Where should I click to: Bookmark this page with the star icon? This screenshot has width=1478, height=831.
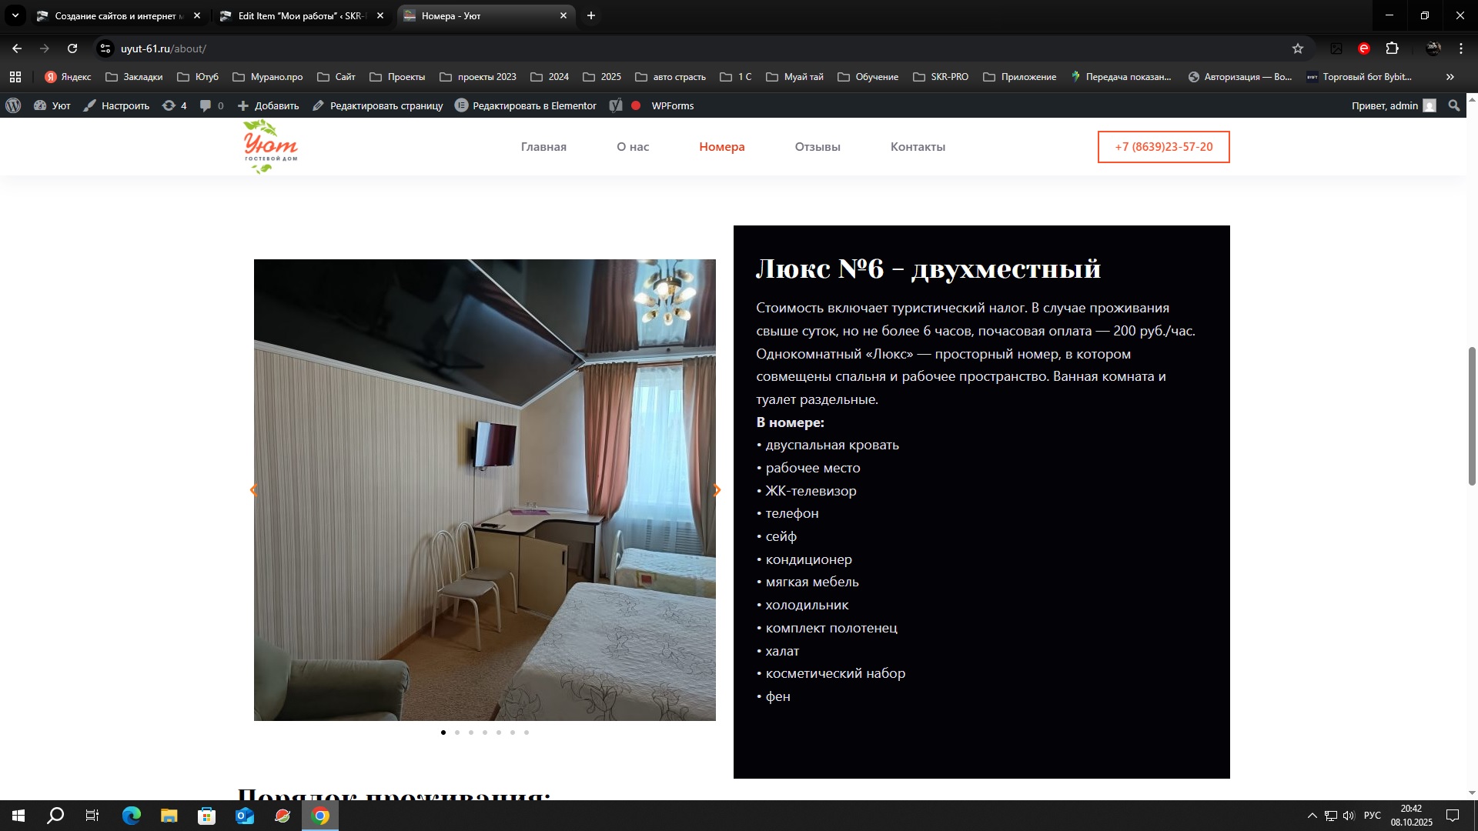coord(1298,48)
